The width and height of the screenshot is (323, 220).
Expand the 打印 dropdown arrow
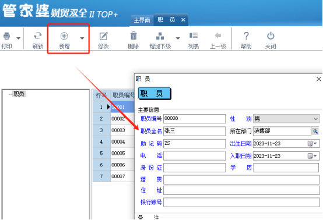18,38
